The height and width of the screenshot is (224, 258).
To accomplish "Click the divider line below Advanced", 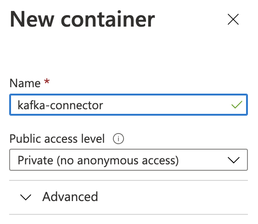I will tap(129, 214).
